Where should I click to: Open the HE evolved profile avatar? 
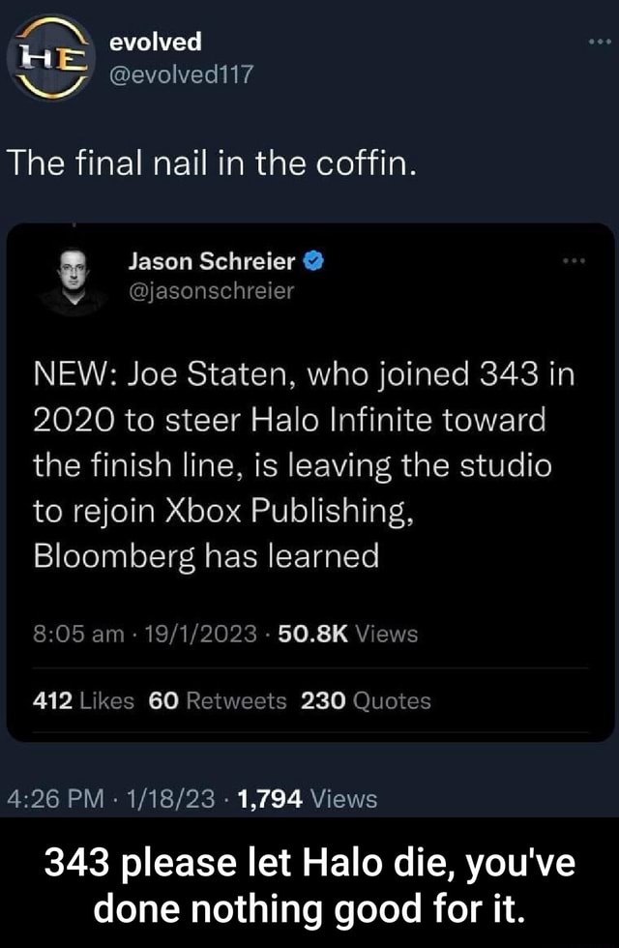(48, 55)
